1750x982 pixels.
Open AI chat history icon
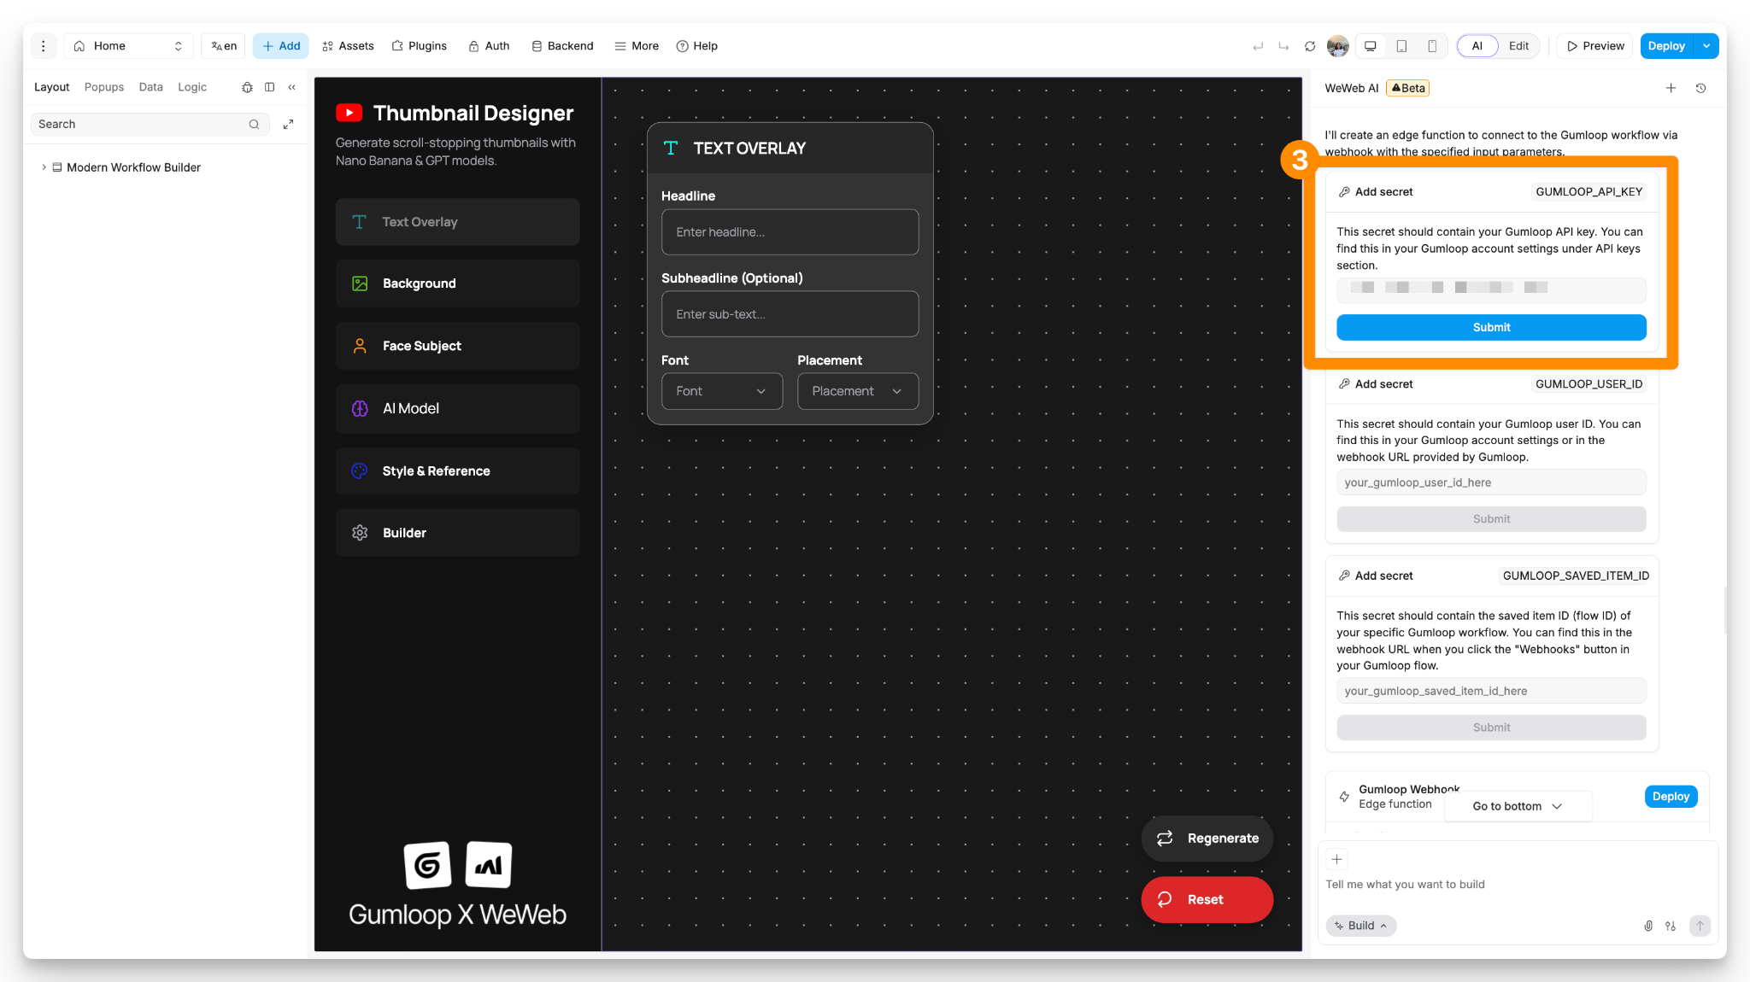pos(1700,88)
